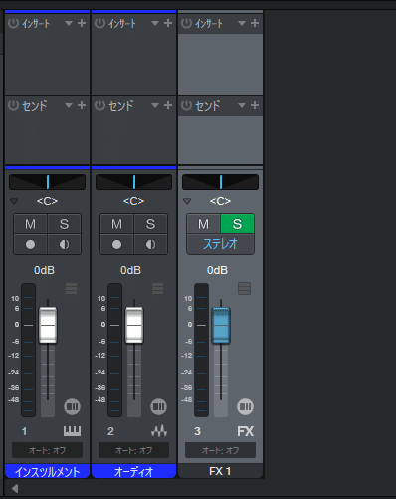
Task: Open insert dropdown arrow on FX 1
Action: click(x=242, y=23)
